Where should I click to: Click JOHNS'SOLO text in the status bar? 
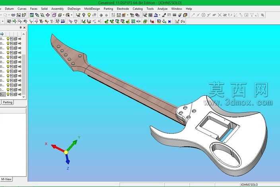[249, 185]
